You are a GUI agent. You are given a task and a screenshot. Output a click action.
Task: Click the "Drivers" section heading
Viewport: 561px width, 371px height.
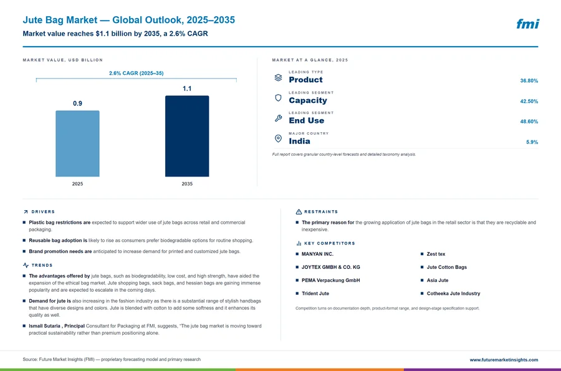(43, 212)
